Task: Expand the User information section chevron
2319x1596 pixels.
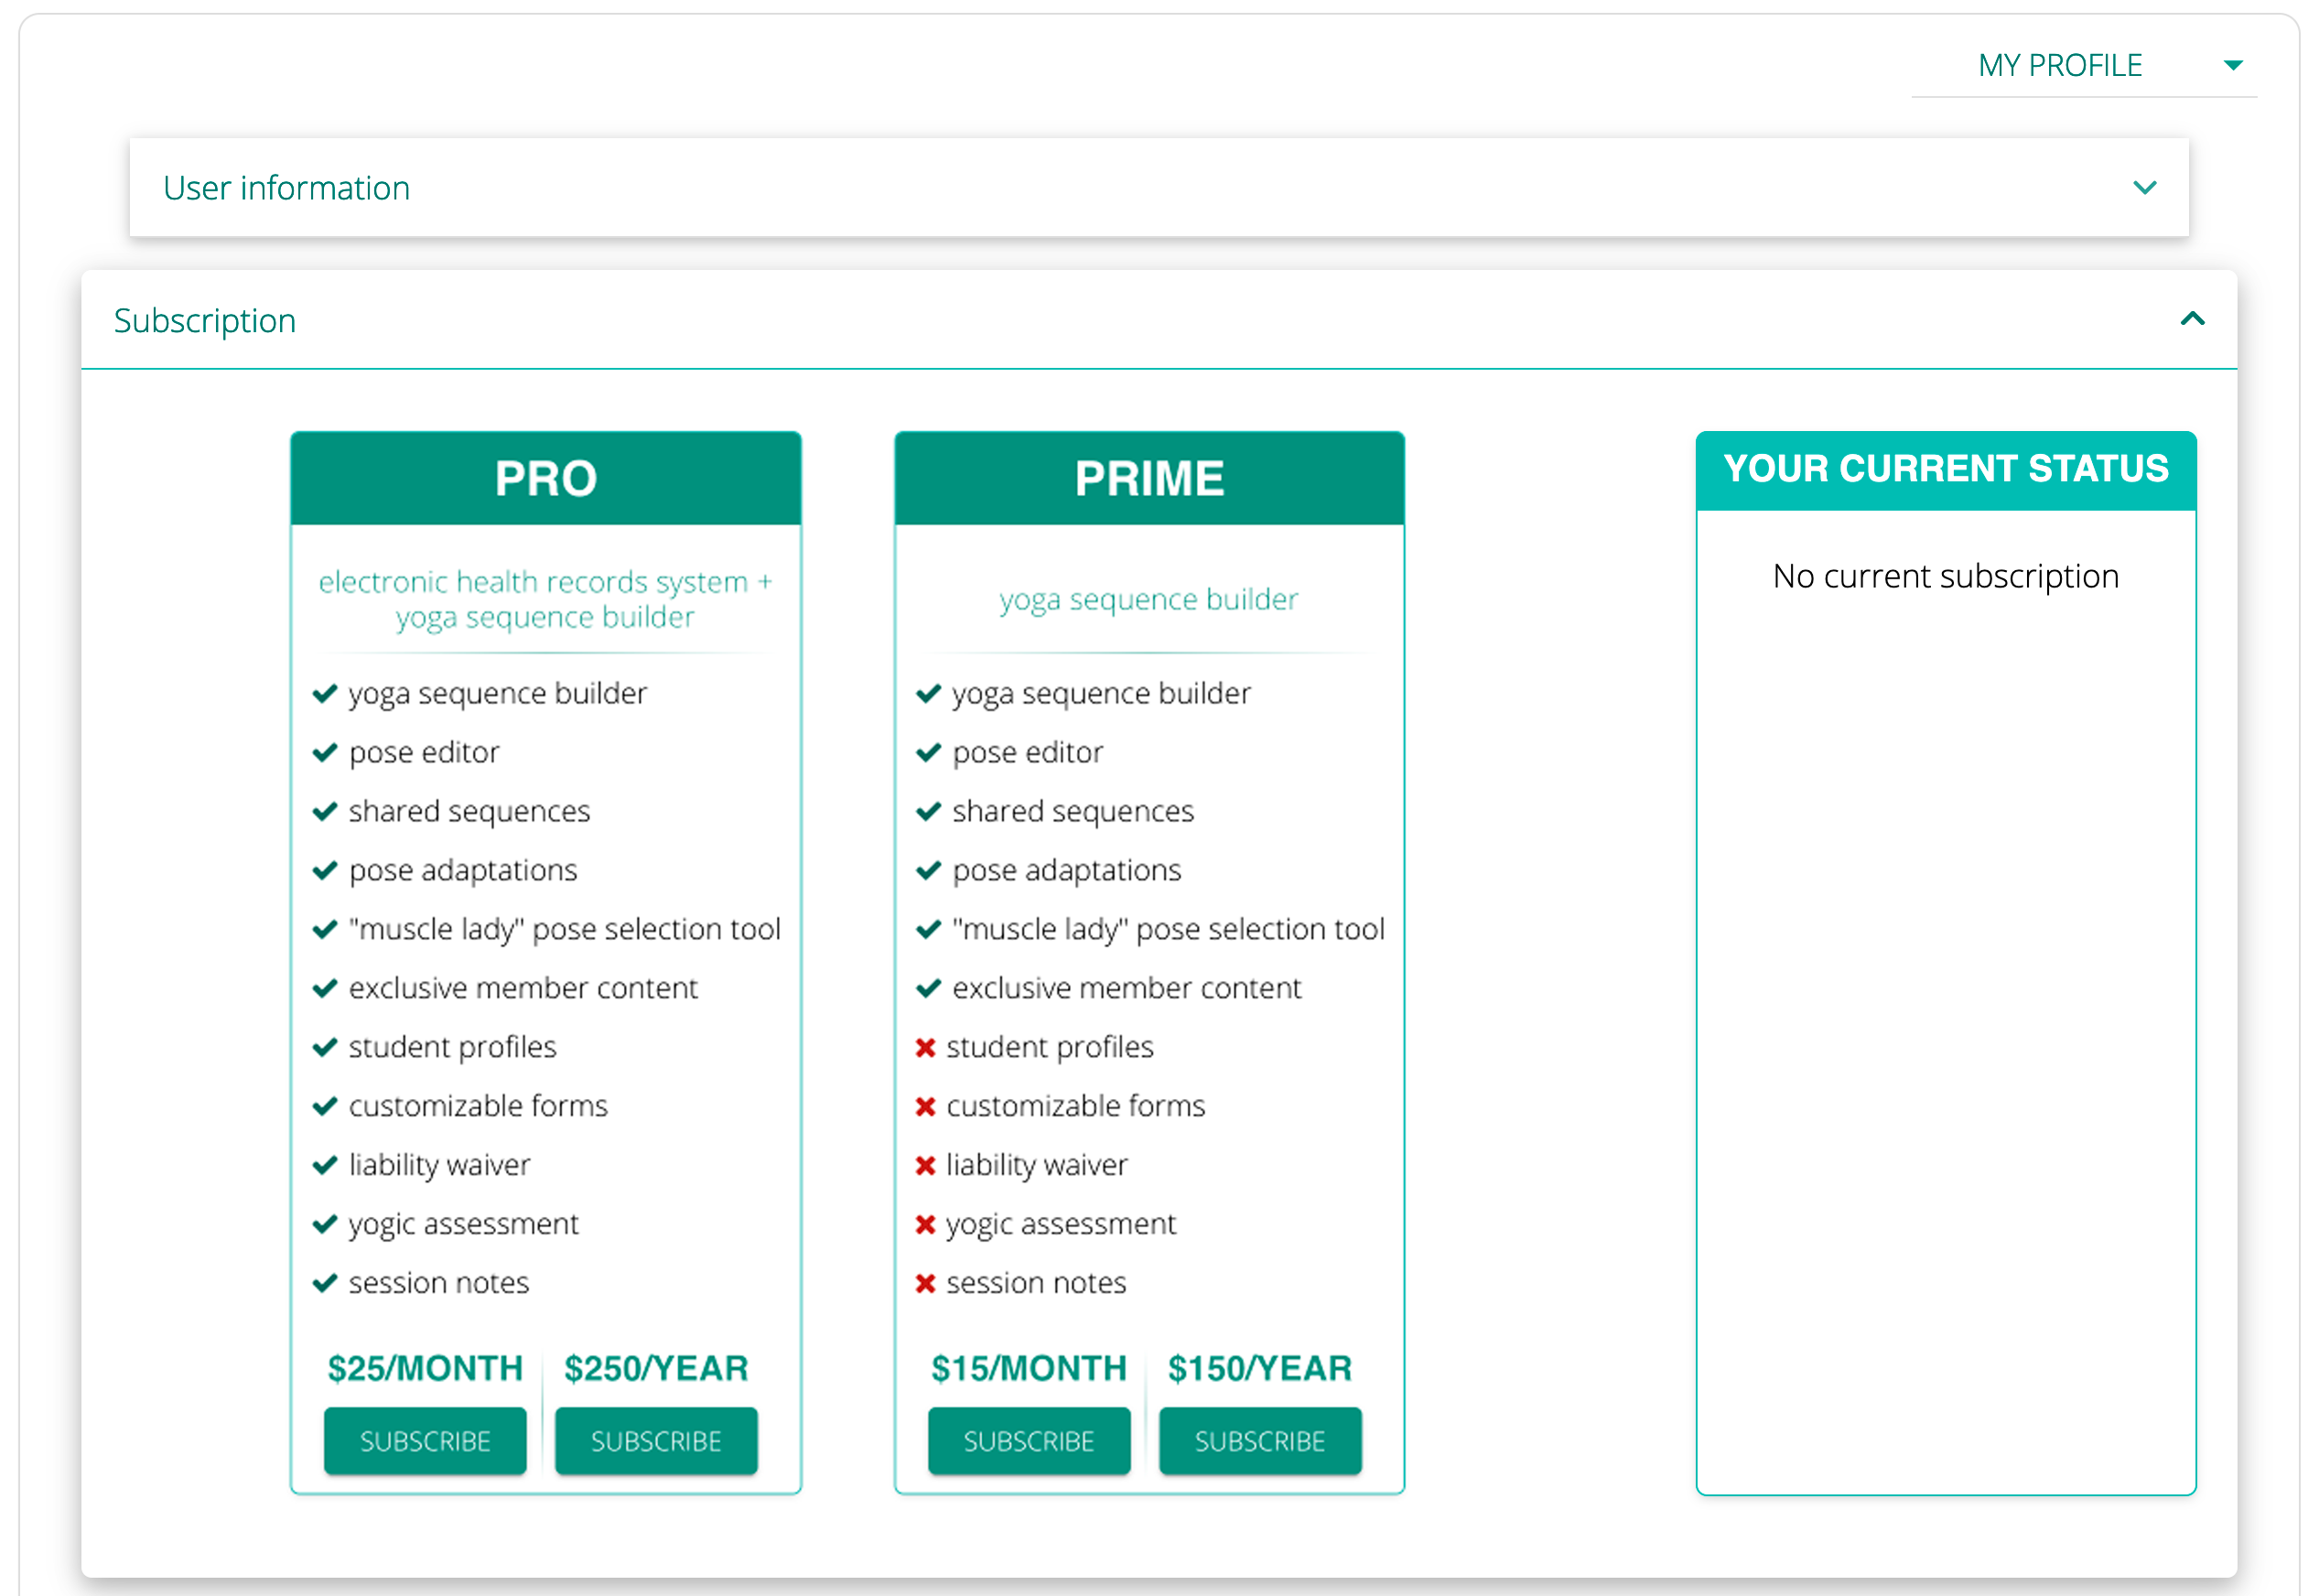Action: [2144, 188]
